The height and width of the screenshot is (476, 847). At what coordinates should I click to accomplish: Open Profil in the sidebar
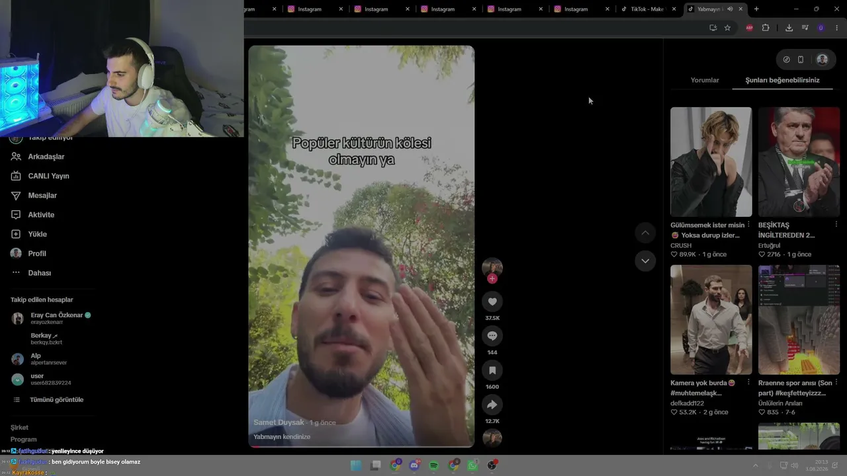pos(37,253)
